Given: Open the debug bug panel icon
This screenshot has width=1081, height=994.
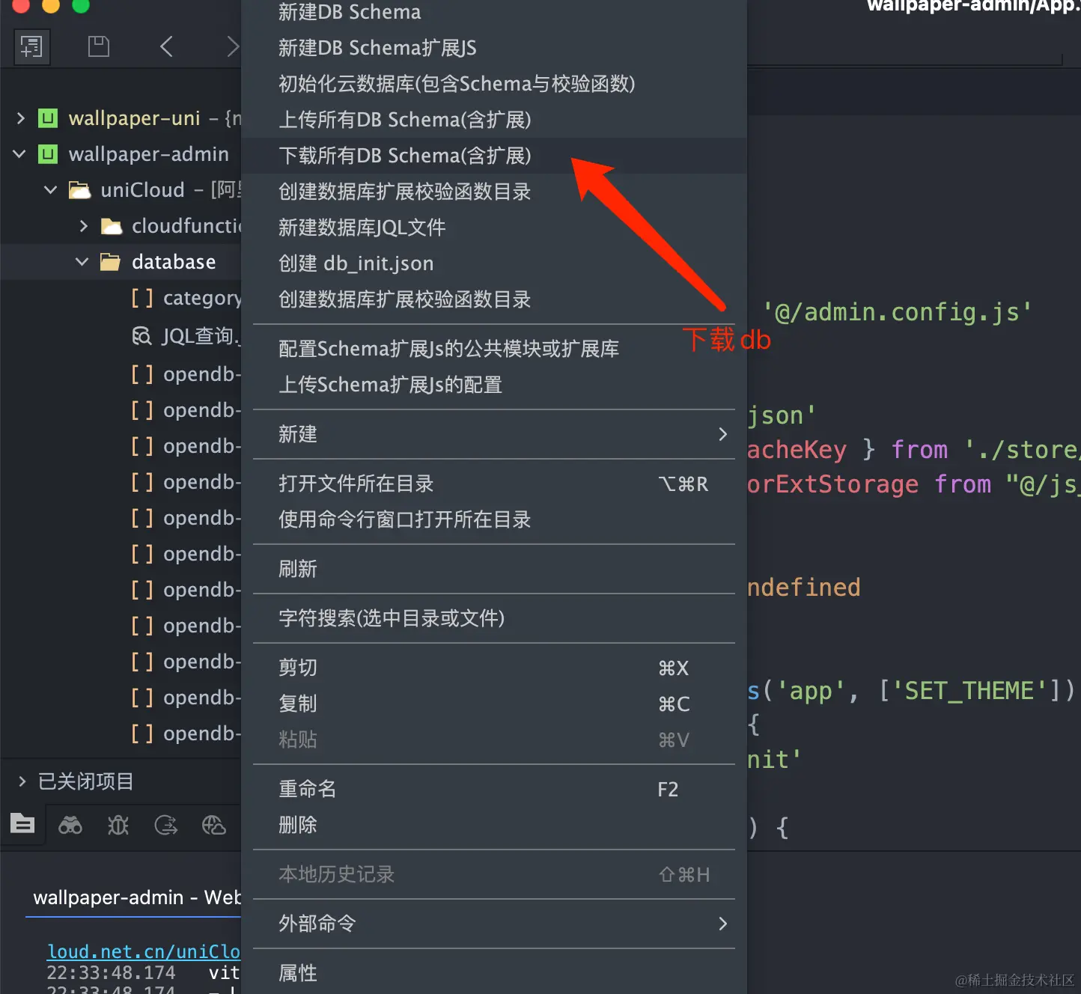Looking at the screenshot, I should pyautogui.click(x=118, y=825).
